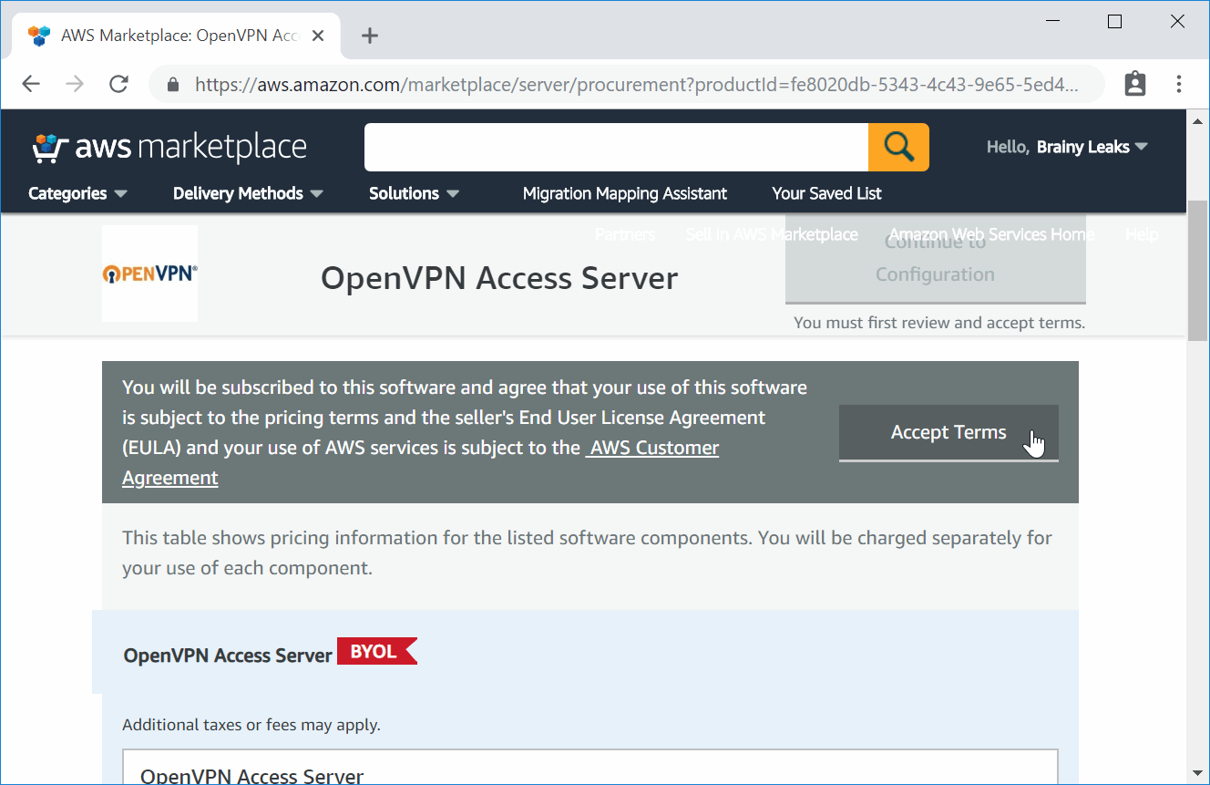This screenshot has height=785, width=1210.
Task: Open Your Saved List
Action: 825,193
